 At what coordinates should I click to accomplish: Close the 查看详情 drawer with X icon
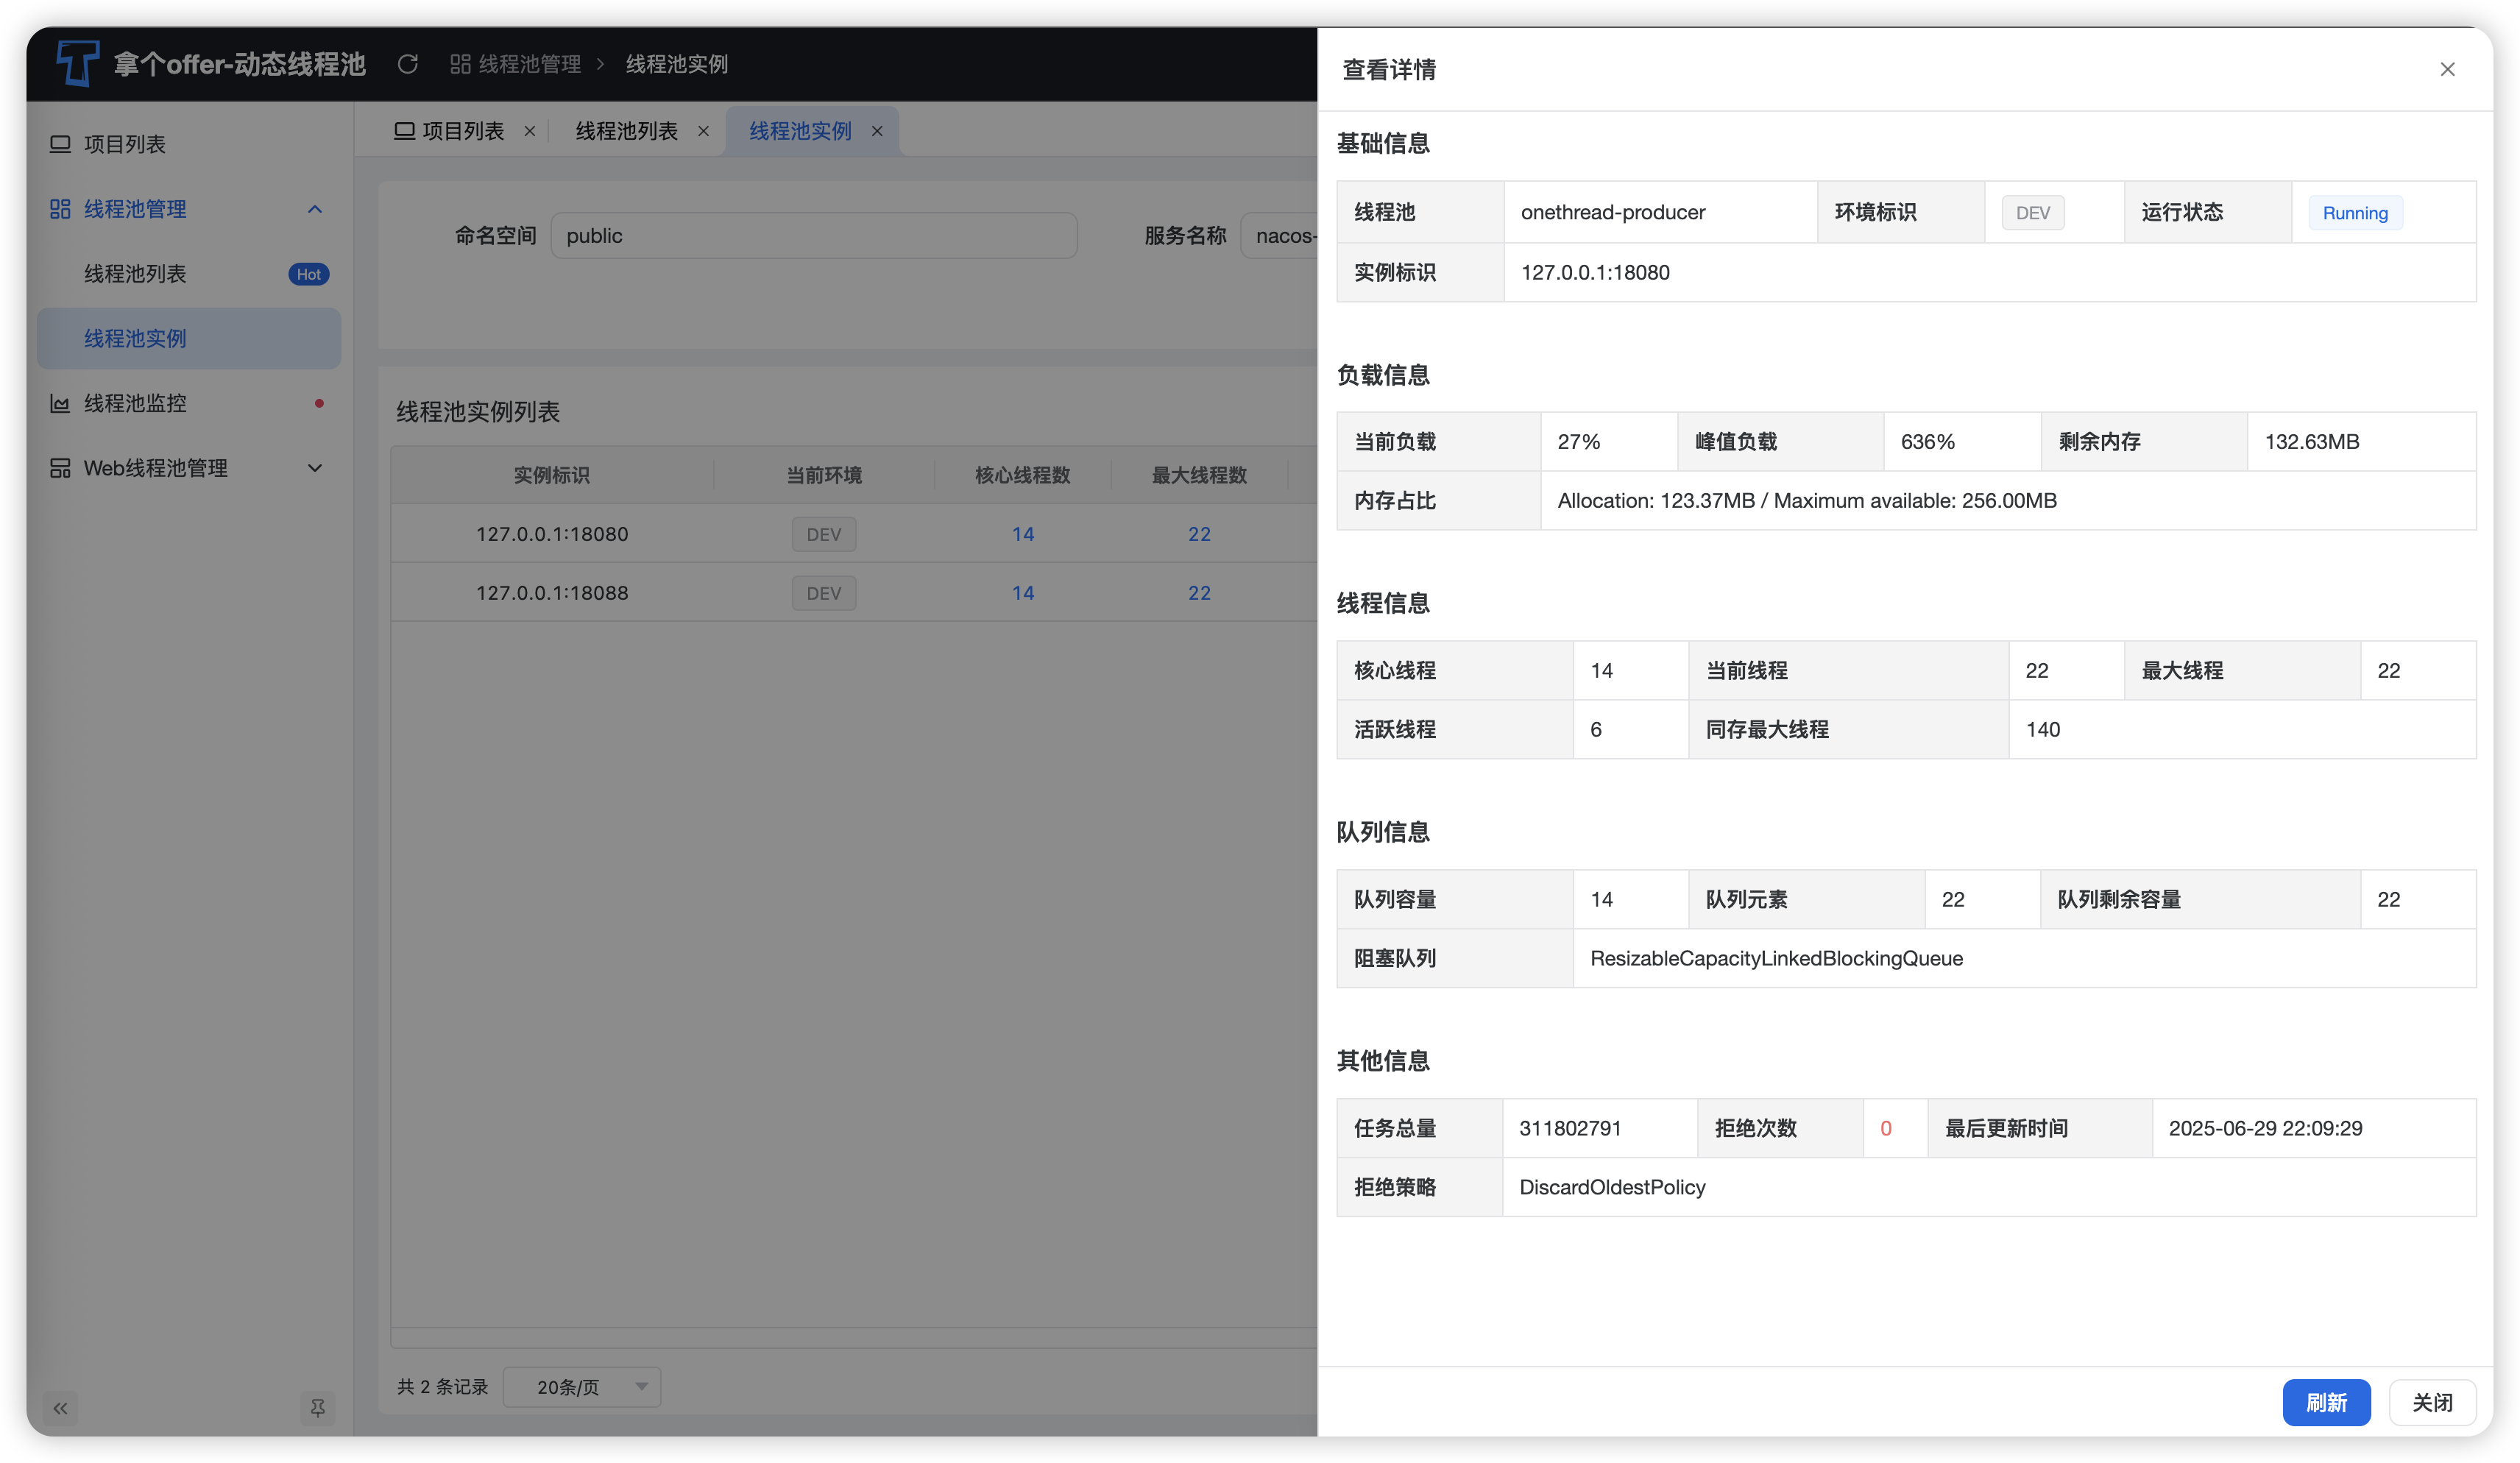click(2447, 69)
